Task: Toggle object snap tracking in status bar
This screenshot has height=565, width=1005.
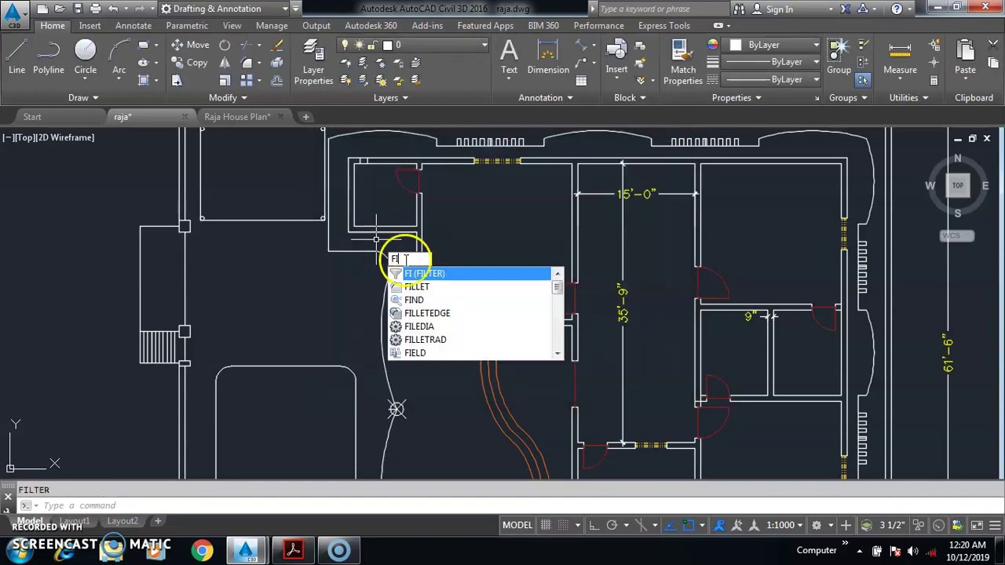Action: (x=670, y=525)
